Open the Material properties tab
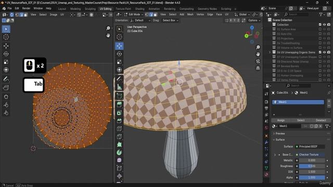The width and height of the screenshot is (333, 187). (x=266, y=175)
